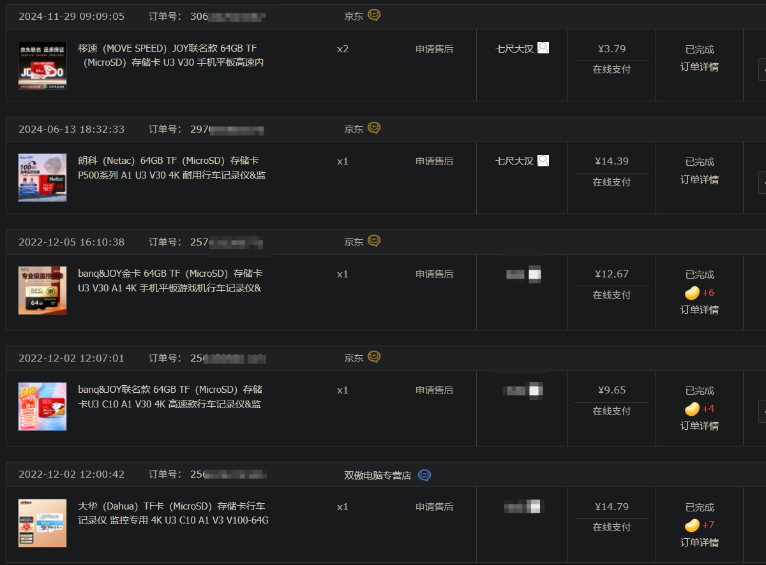Click 京东 seller name on 2022-12-02 12:07:01 order
Viewport: 766px width, 565px height.
(x=354, y=358)
